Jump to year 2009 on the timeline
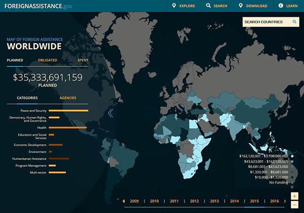 pos(134,201)
